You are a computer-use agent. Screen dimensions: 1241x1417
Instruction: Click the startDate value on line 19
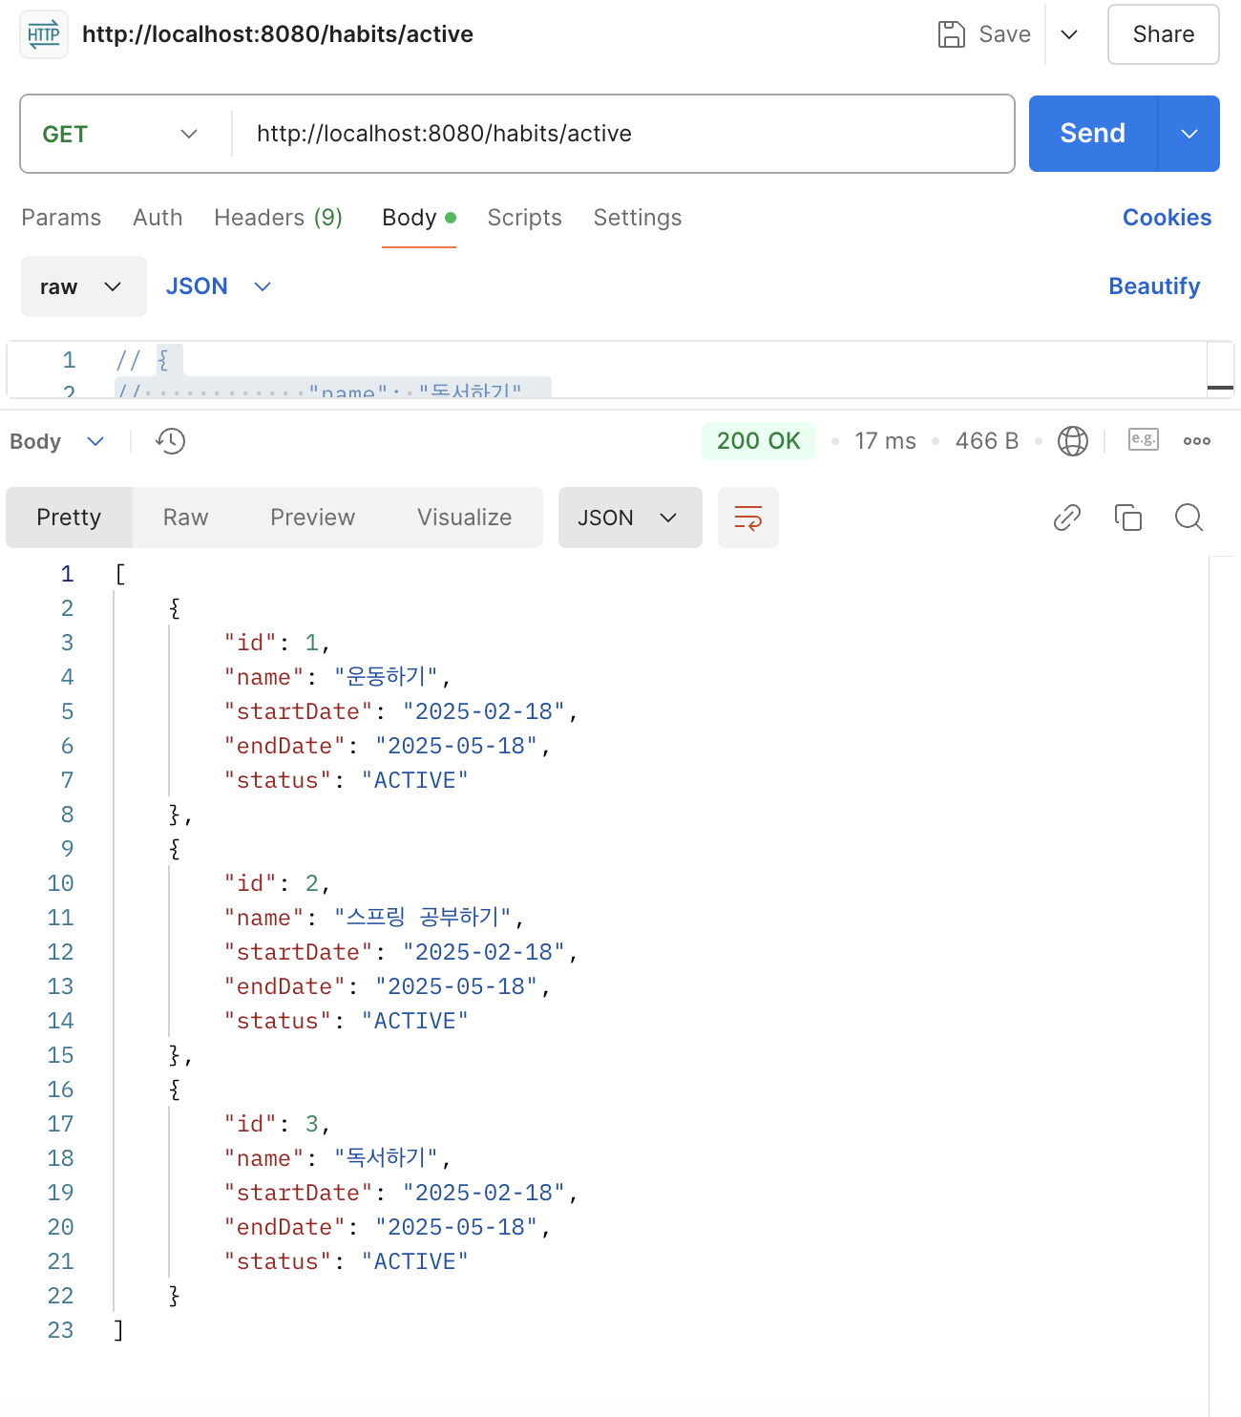[x=484, y=1193]
